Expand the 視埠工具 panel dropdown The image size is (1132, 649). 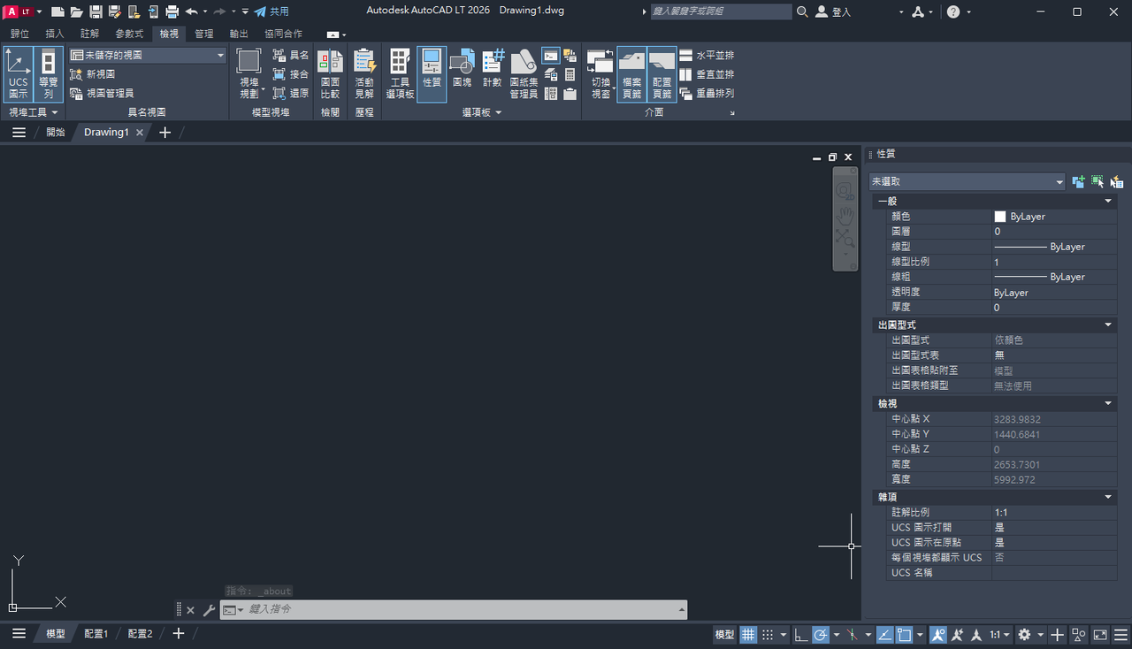point(33,112)
